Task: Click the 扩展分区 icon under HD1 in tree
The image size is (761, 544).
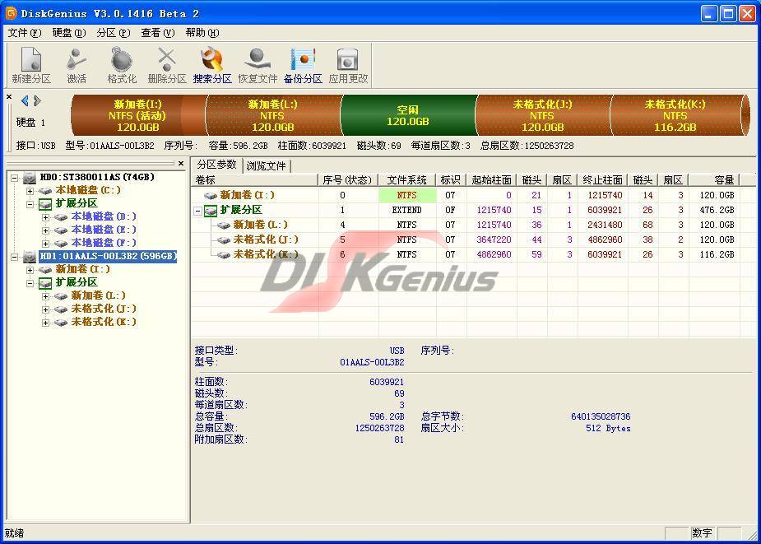Action: pyautogui.click(x=45, y=282)
